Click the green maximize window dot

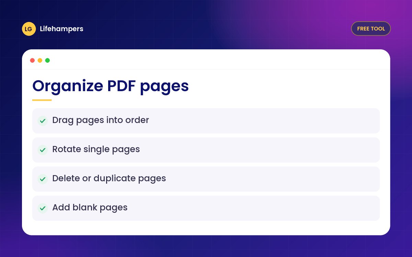coord(47,60)
